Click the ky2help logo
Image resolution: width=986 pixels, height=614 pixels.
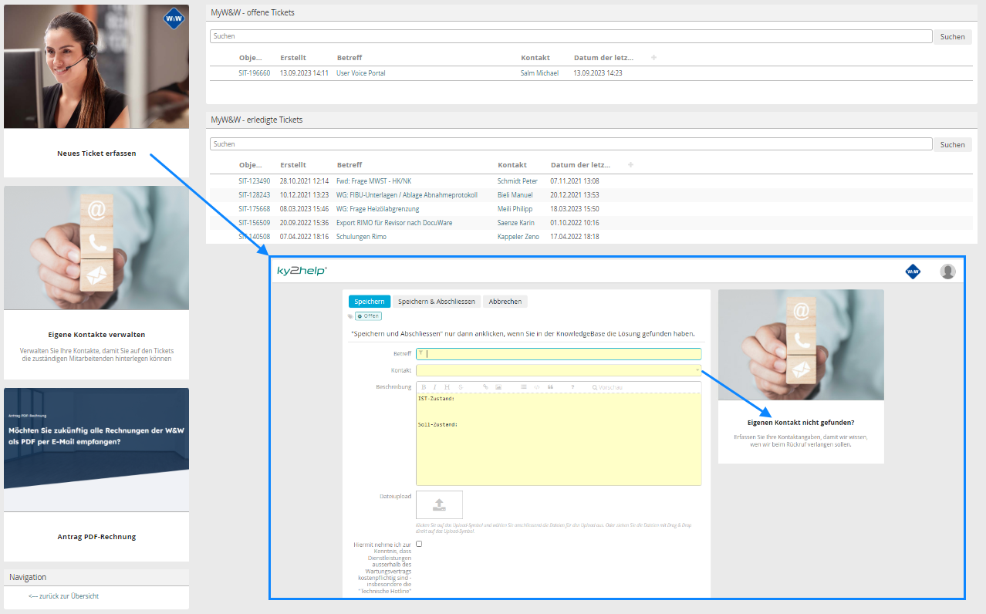coord(302,271)
